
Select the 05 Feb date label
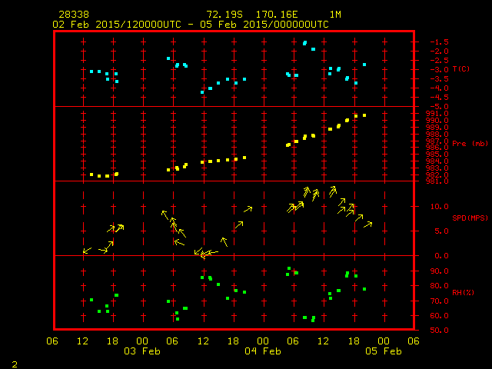382,351
